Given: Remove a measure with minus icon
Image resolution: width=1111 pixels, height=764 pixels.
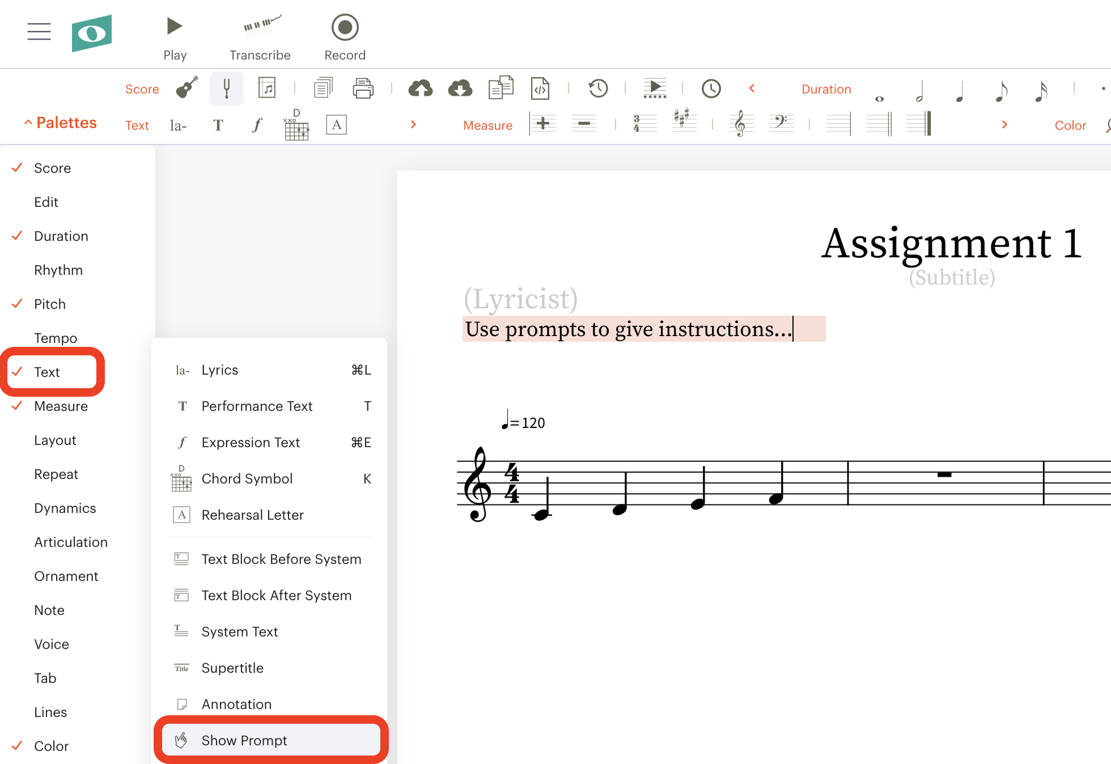Looking at the screenshot, I should click(584, 123).
